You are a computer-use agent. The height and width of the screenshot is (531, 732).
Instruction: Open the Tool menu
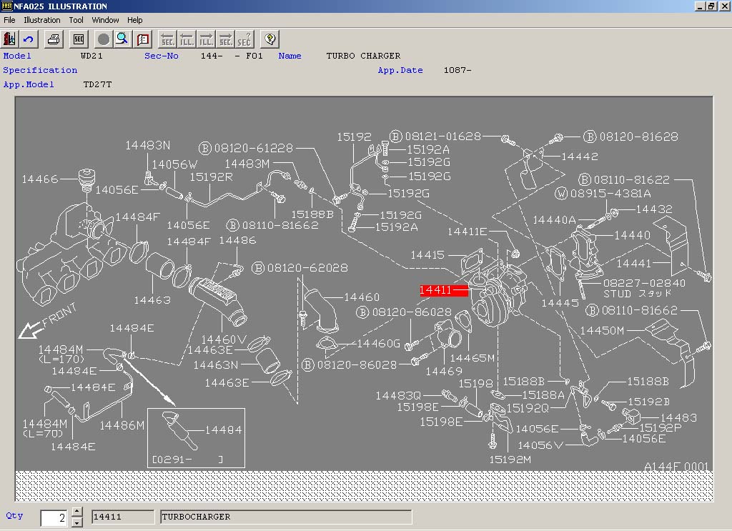[76, 20]
